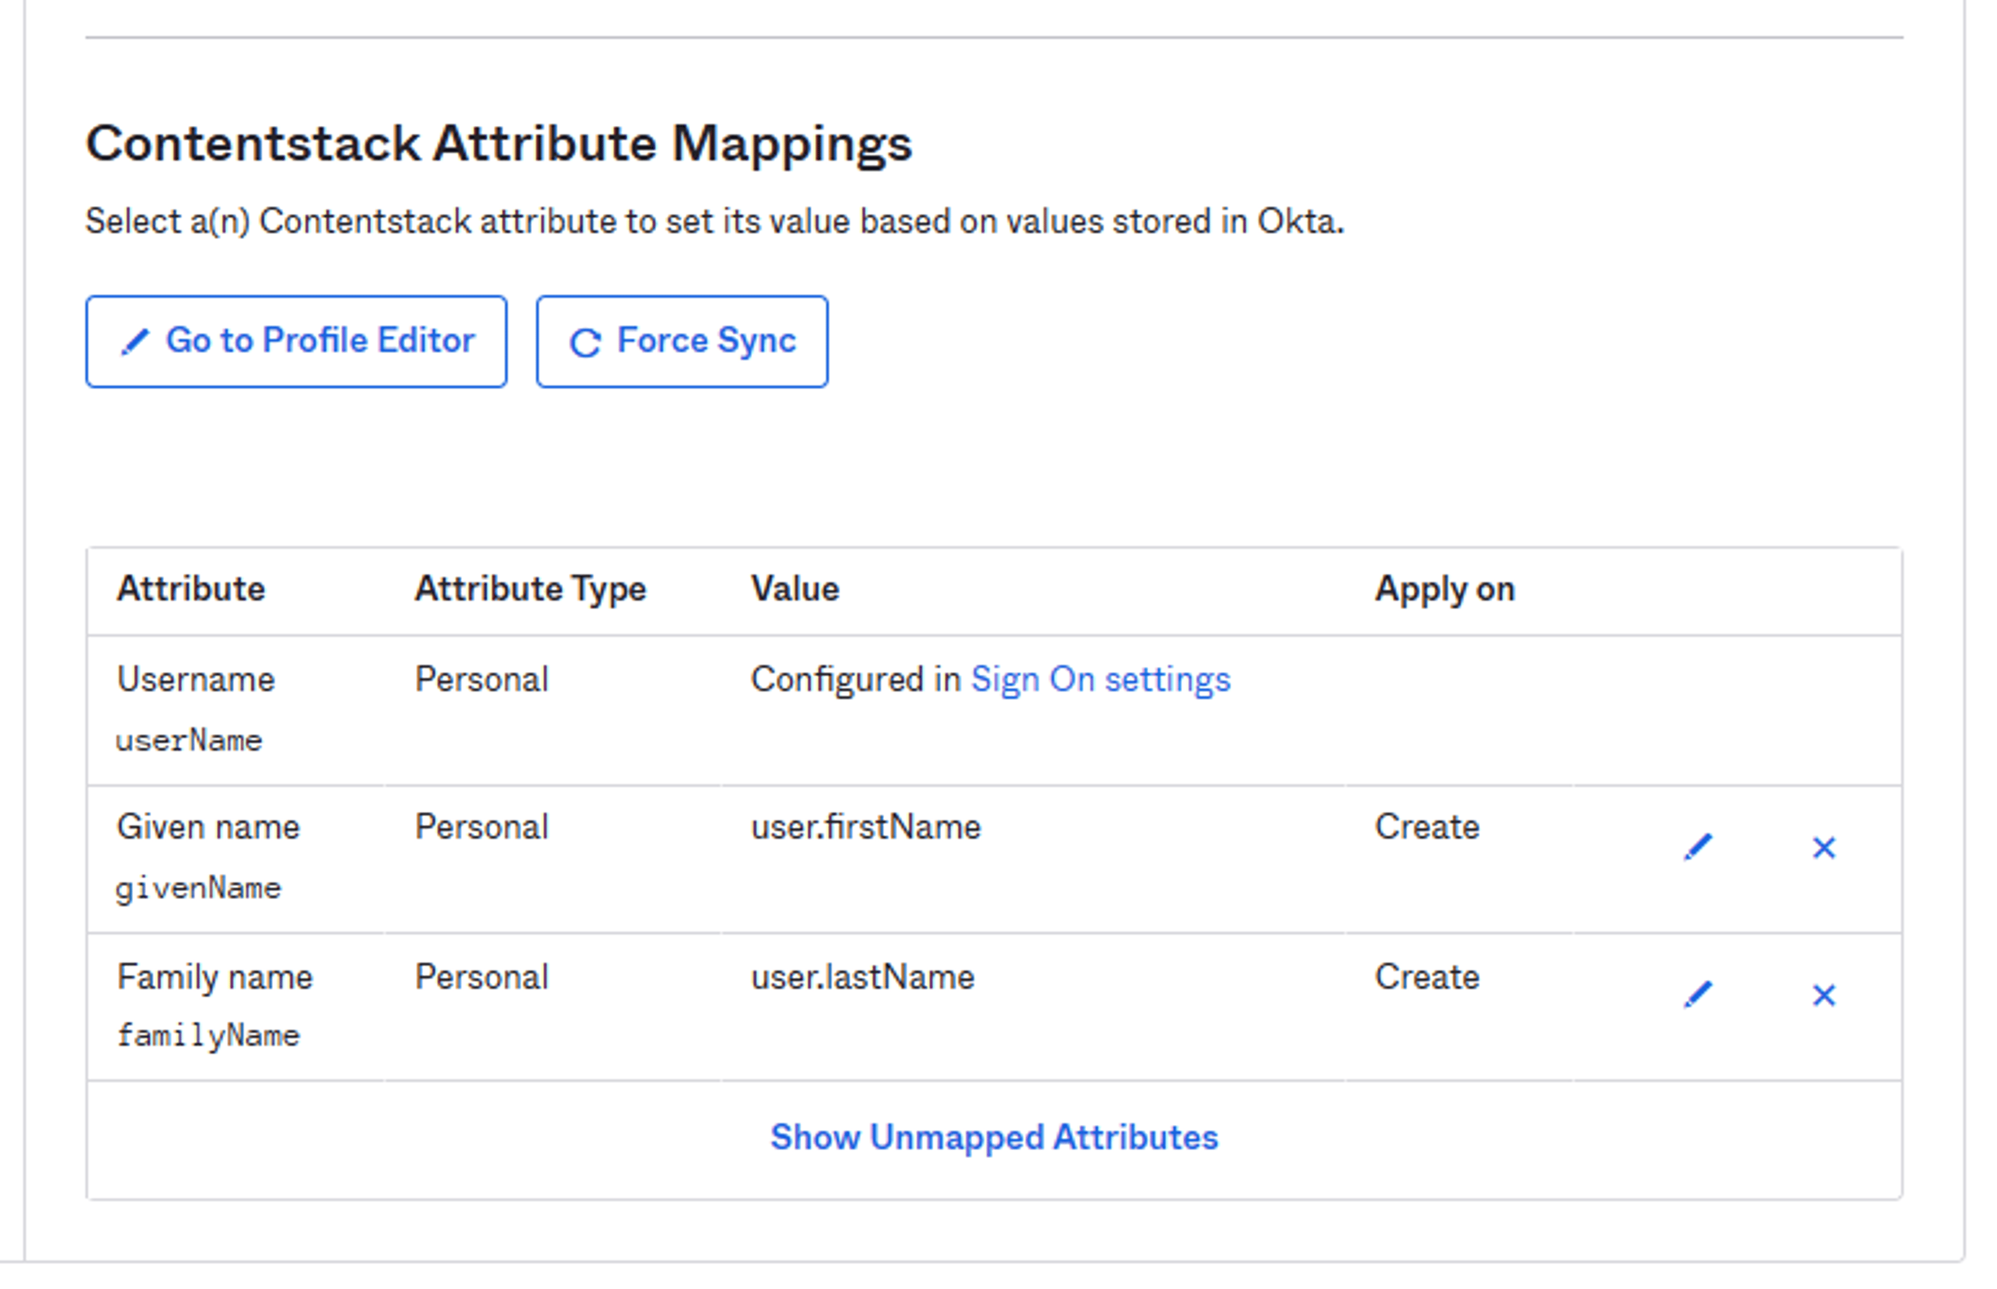The width and height of the screenshot is (1997, 1289).
Task: Click the user.firstName value cell
Action: pyautogui.click(x=866, y=827)
